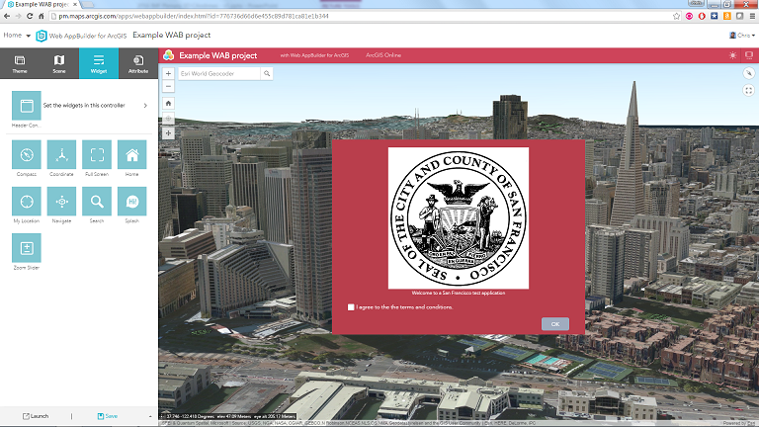Click the compass icon on the map
This screenshot has height=427, width=759.
[749, 73]
